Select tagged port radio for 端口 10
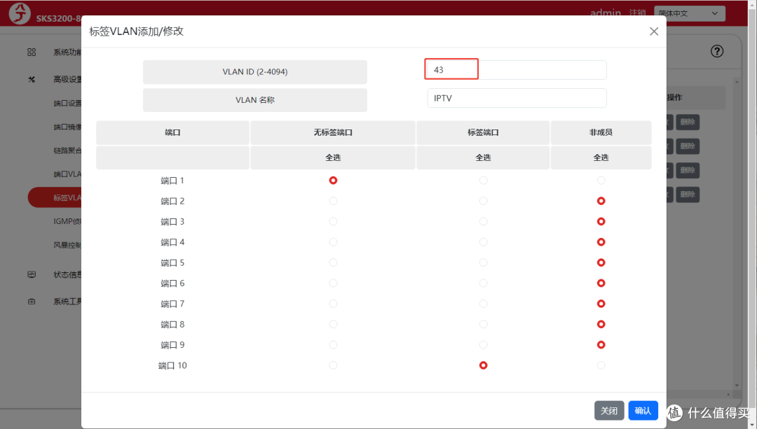757x429 pixels. (483, 365)
